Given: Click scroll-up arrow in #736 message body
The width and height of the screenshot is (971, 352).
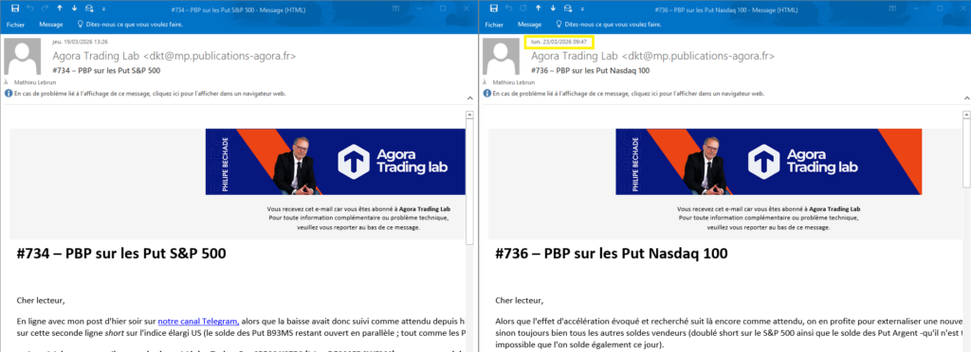Looking at the screenshot, I should pos(965,114).
